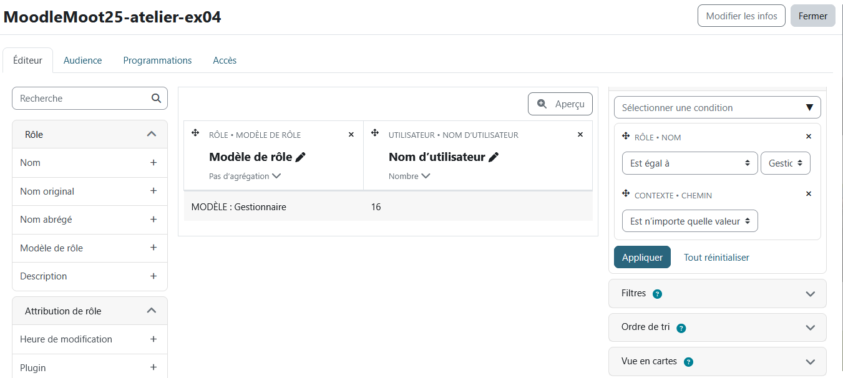Click the drag handle on the CONTEXTE • CHEMIN condition

tap(625, 194)
